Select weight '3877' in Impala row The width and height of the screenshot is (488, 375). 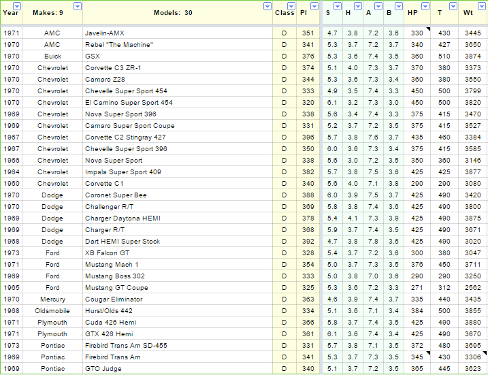pos(473,172)
